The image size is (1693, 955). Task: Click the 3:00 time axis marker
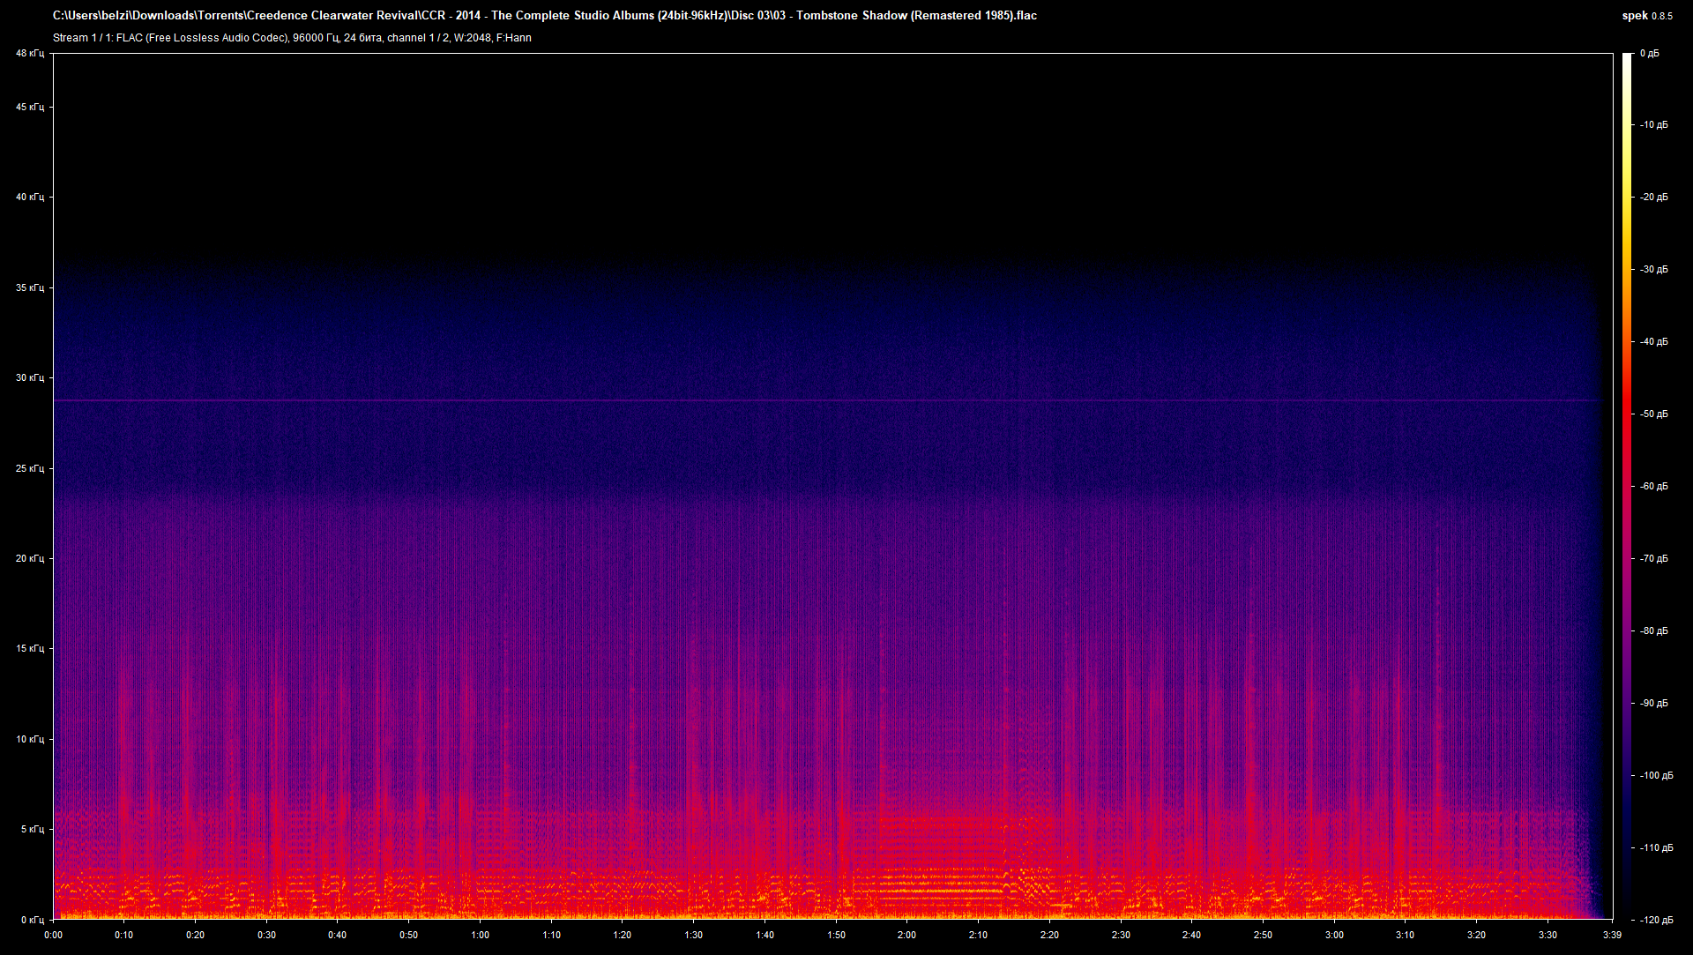point(1334,935)
